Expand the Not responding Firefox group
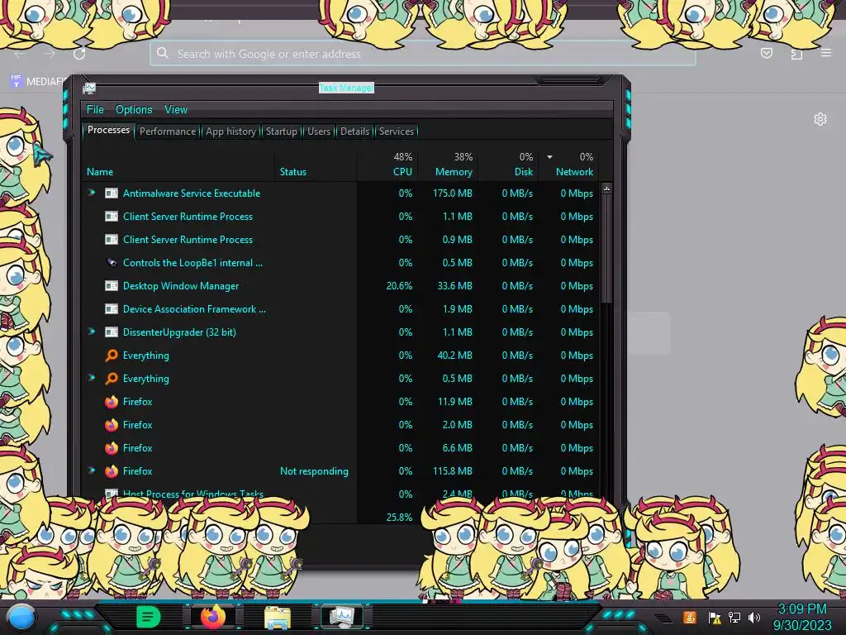846x635 pixels. tap(92, 470)
